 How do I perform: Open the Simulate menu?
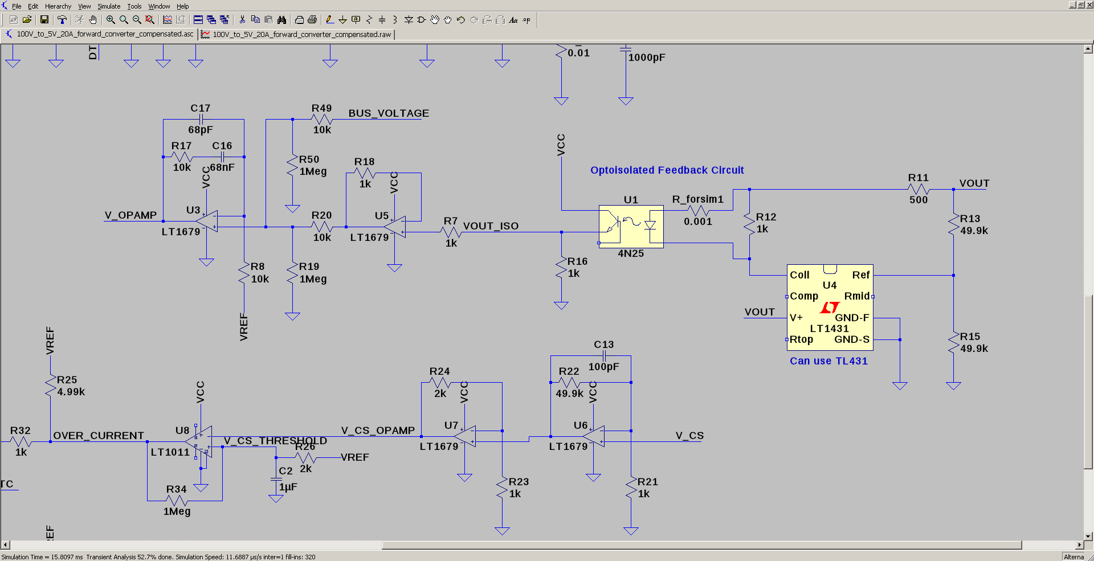[x=109, y=6]
